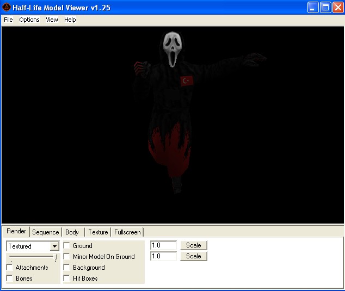Enable Mirror Model On Ground checkbox

click(x=67, y=257)
